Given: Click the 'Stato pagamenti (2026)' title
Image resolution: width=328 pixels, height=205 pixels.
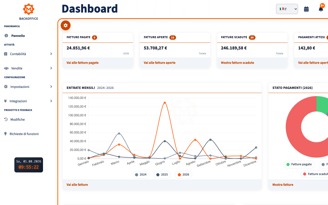Looking at the screenshot, I should click(292, 88).
